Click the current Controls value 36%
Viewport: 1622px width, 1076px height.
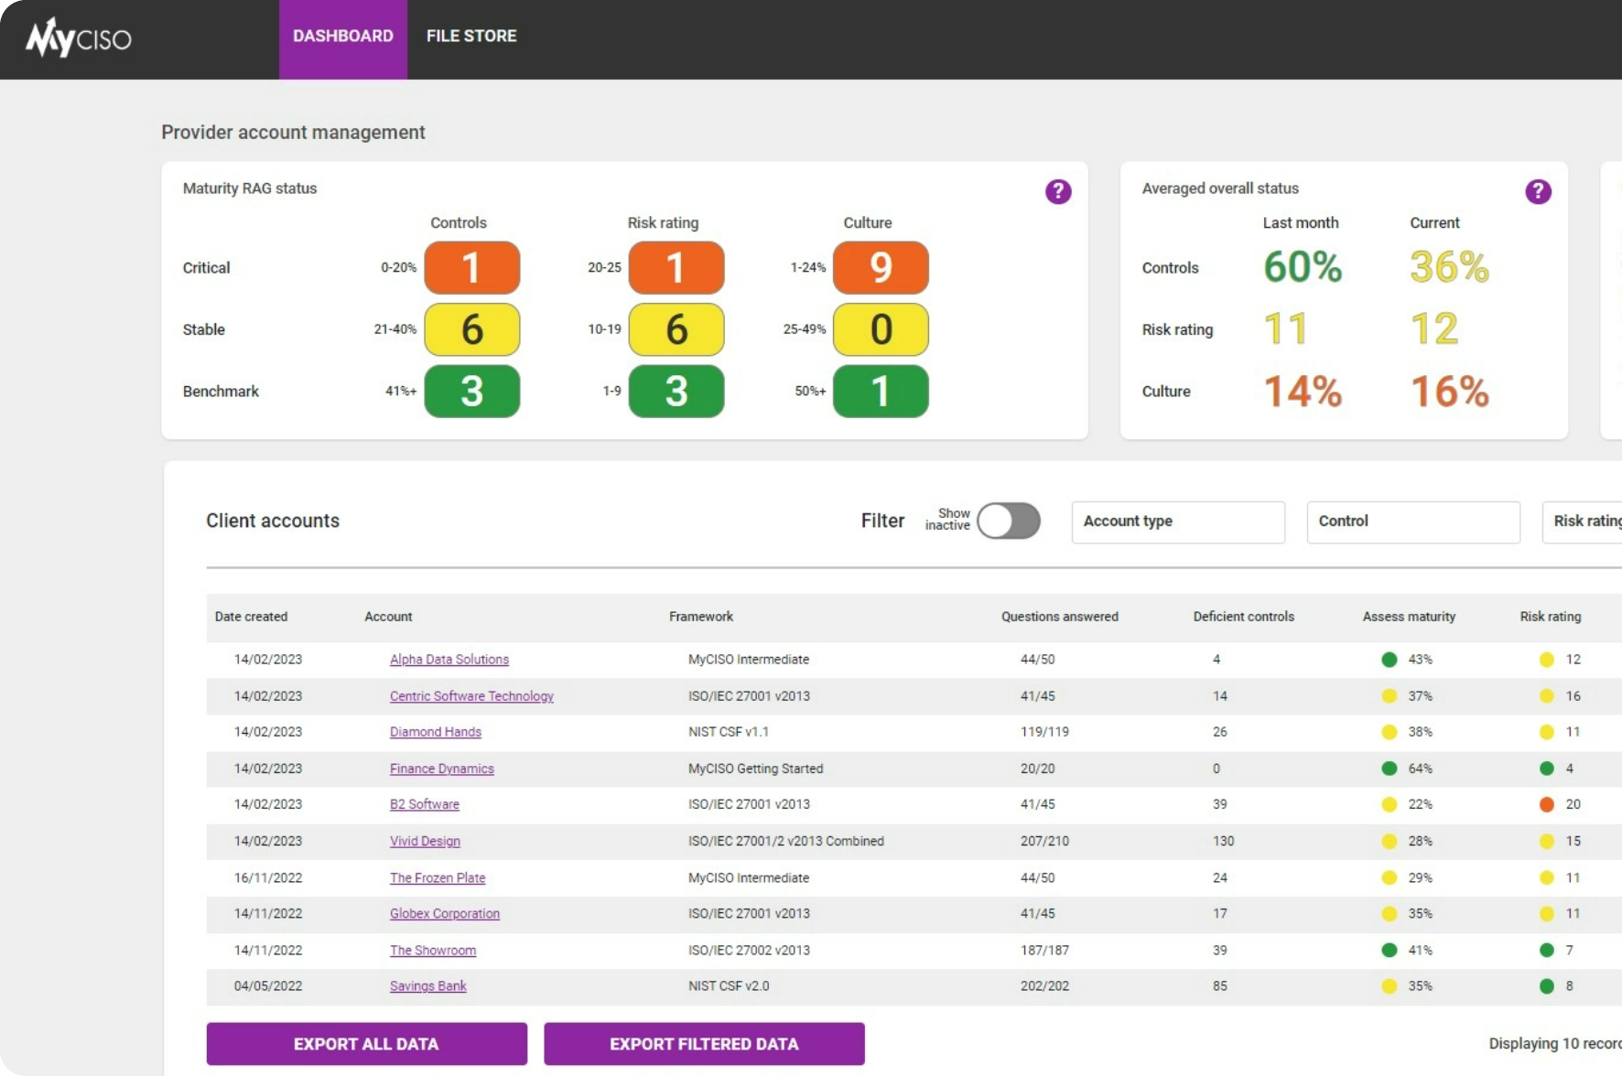click(1450, 267)
